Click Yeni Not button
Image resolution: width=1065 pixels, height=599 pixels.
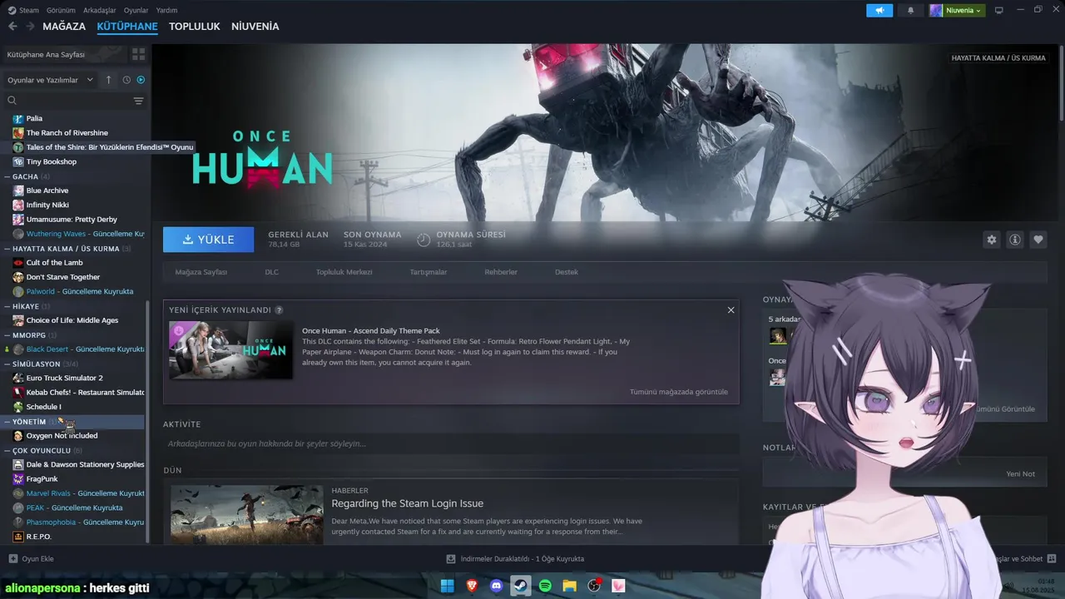(1020, 473)
